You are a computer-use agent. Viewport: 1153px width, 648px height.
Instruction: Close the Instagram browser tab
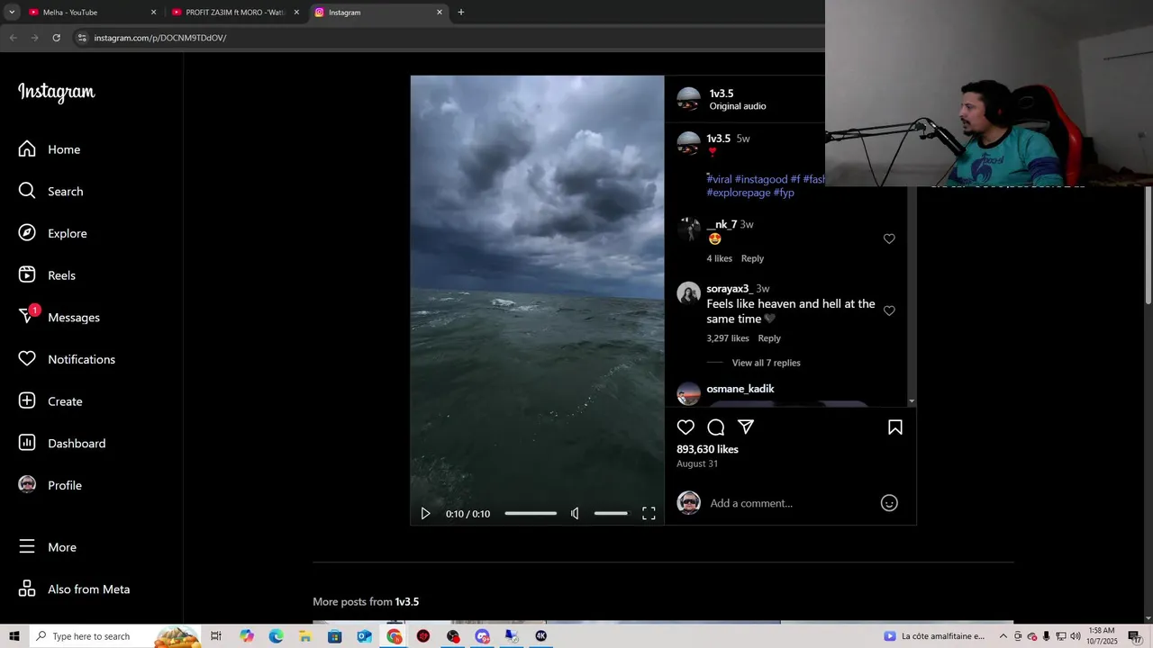(440, 13)
